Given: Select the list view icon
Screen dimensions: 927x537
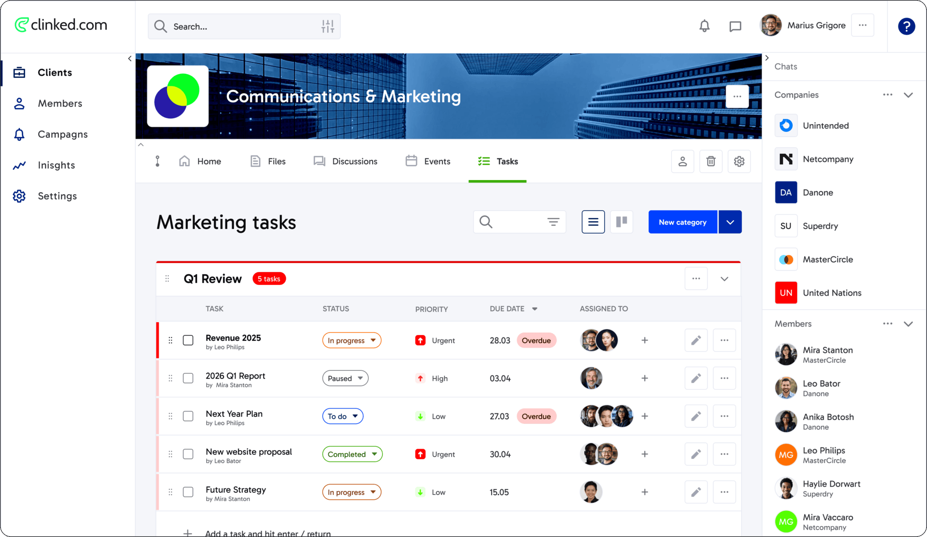Looking at the screenshot, I should [x=593, y=222].
